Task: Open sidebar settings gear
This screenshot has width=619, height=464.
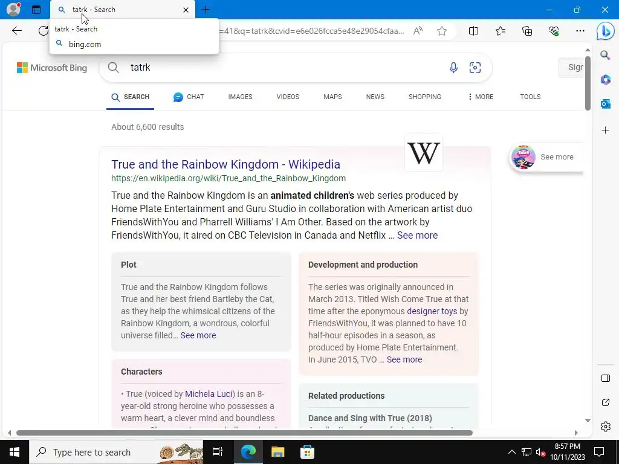Action: click(605, 427)
